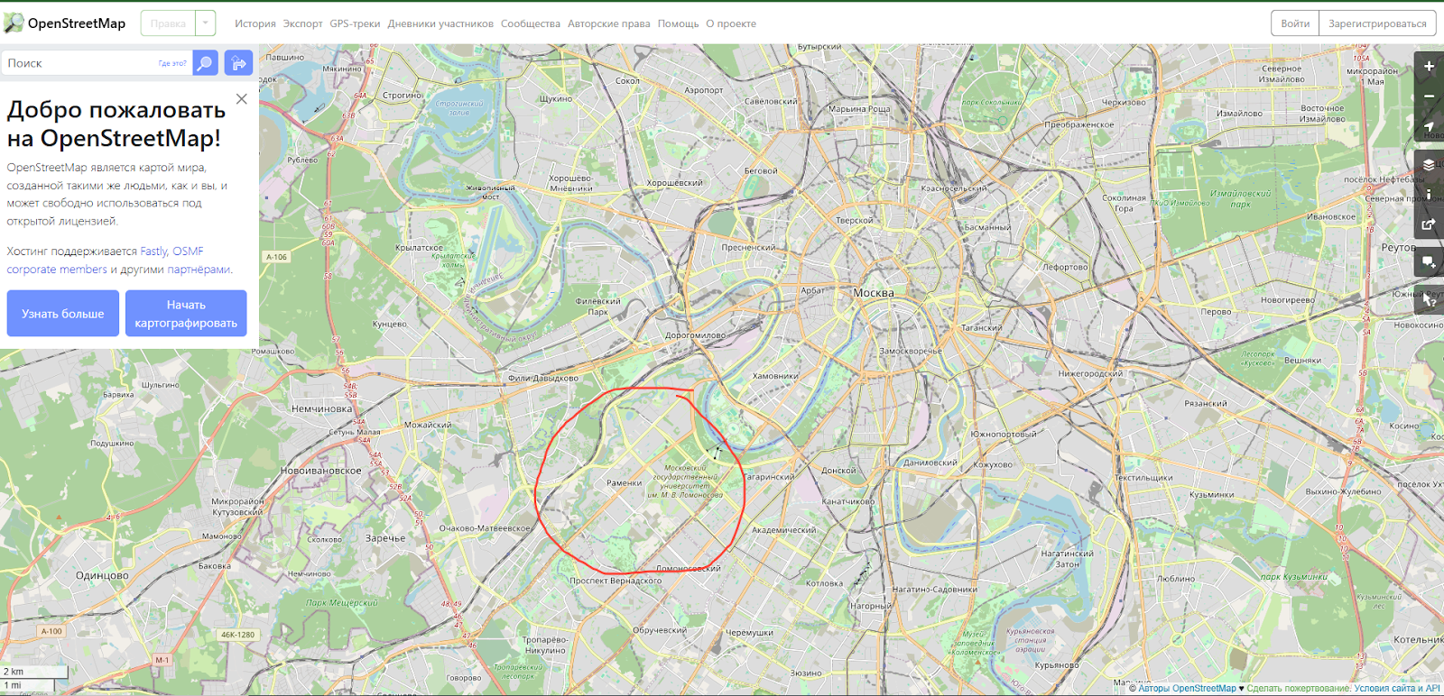Open the Экспорт menu item
Viewport: 1444px width, 696px height.
[302, 23]
